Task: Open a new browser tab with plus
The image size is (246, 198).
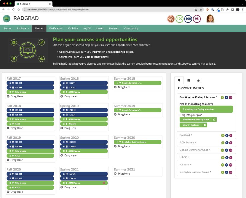Action: (x=56, y=4)
